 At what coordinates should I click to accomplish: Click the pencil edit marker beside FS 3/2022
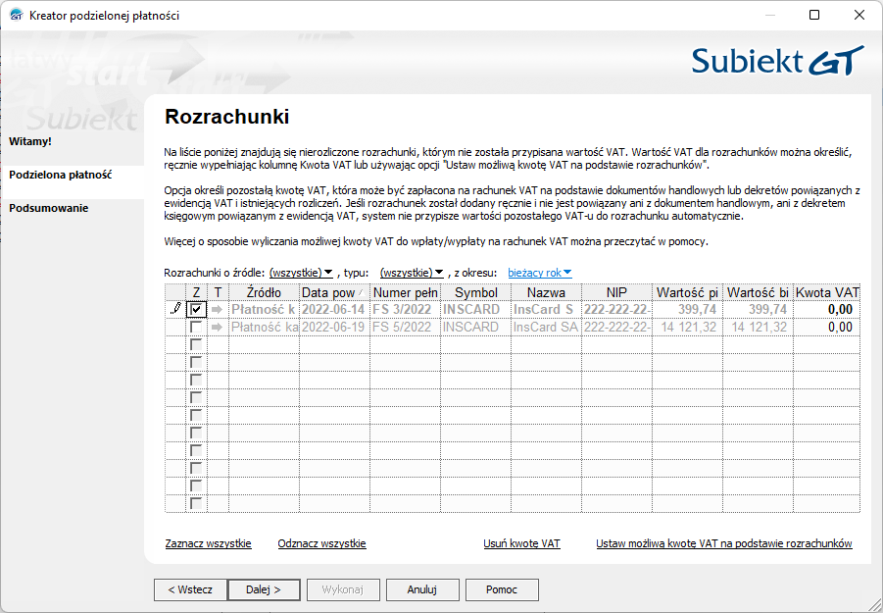pyautogui.click(x=176, y=309)
